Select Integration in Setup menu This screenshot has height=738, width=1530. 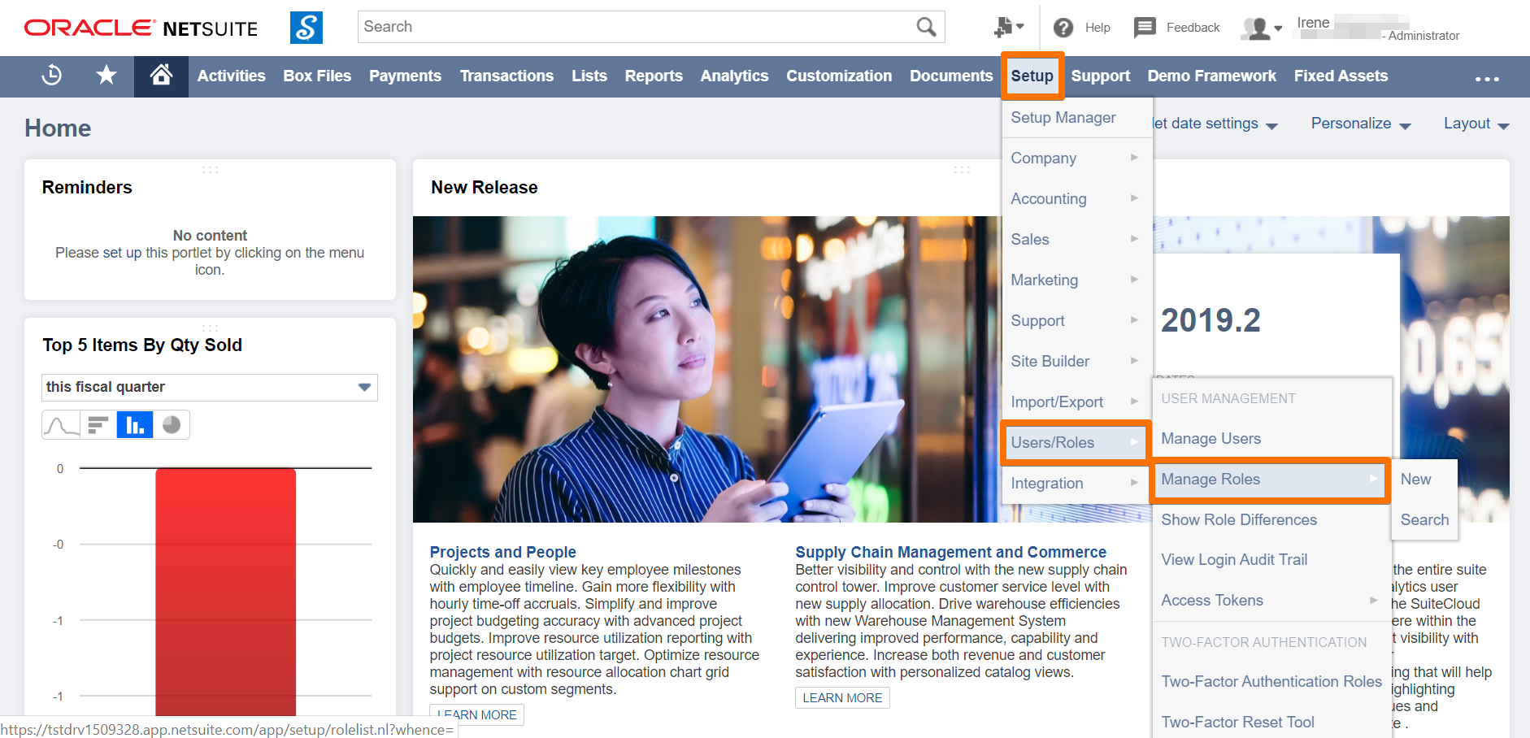pyautogui.click(x=1077, y=484)
